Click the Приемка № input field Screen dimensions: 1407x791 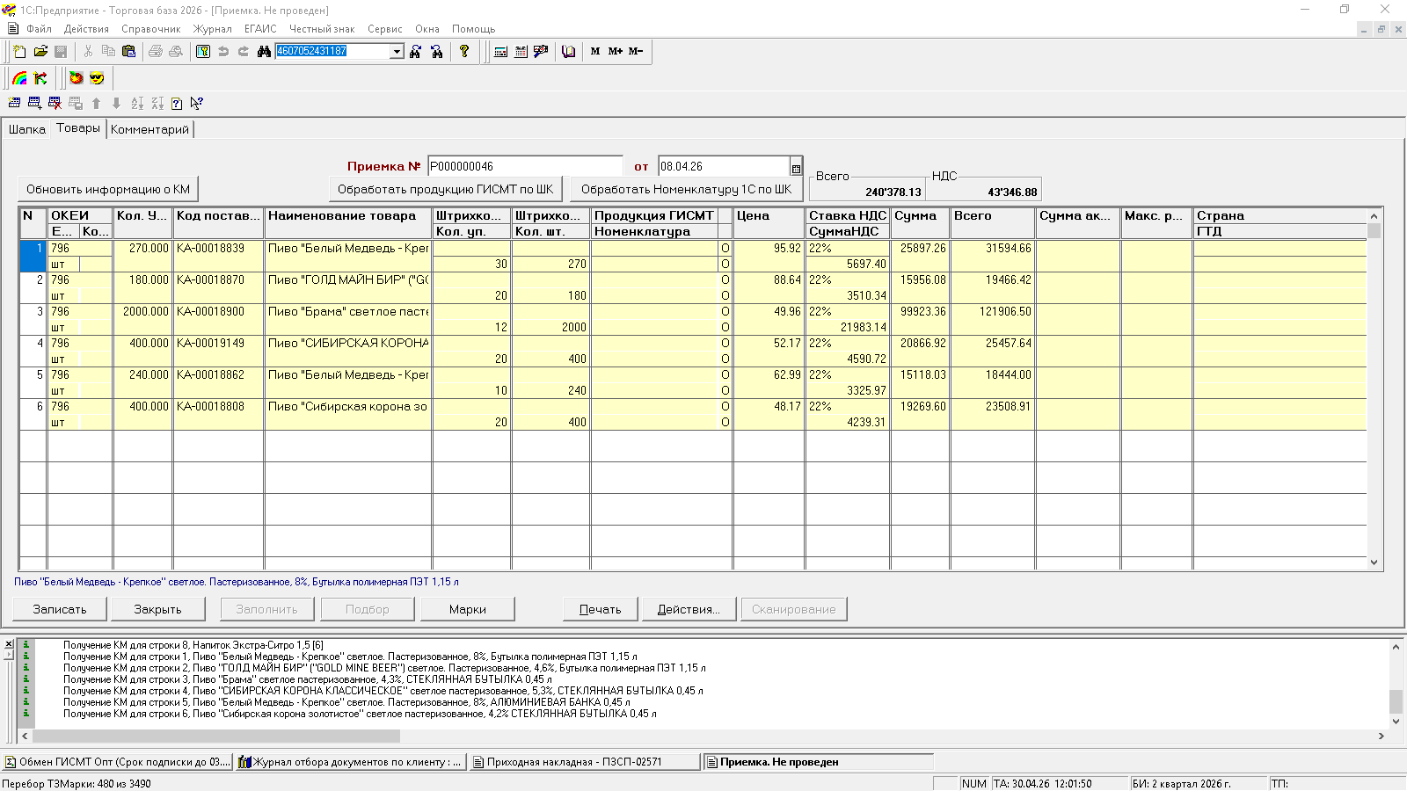point(524,166)
